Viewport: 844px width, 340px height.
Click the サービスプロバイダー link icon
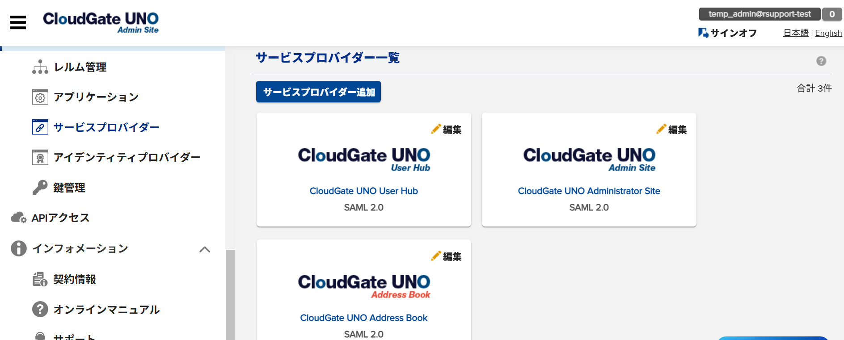point(40,127)
